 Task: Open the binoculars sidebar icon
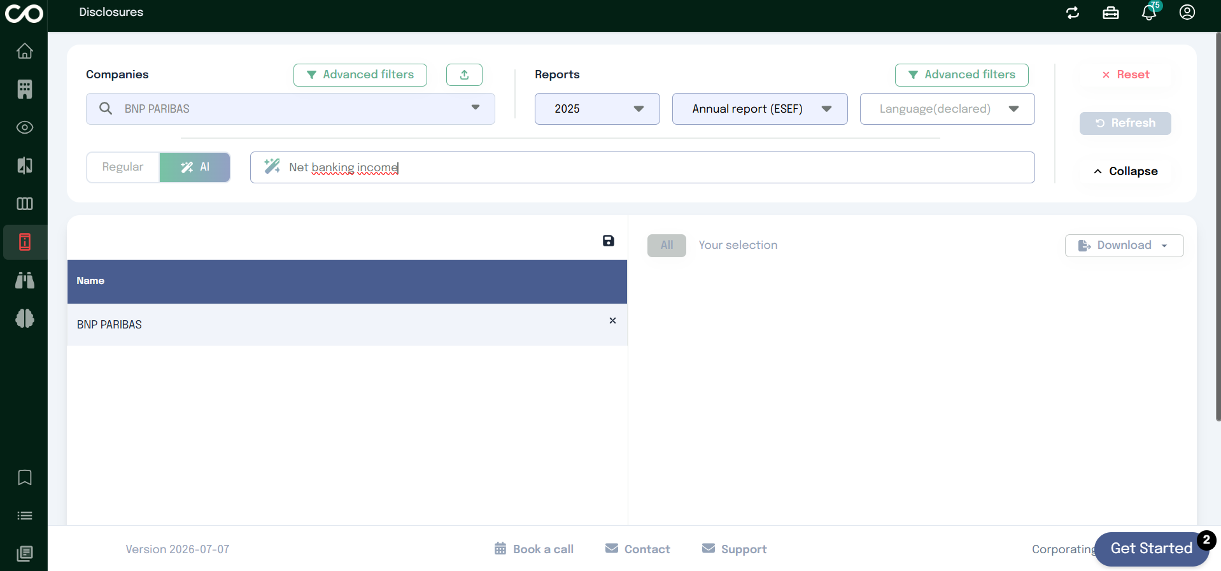(x=25, y=280)
